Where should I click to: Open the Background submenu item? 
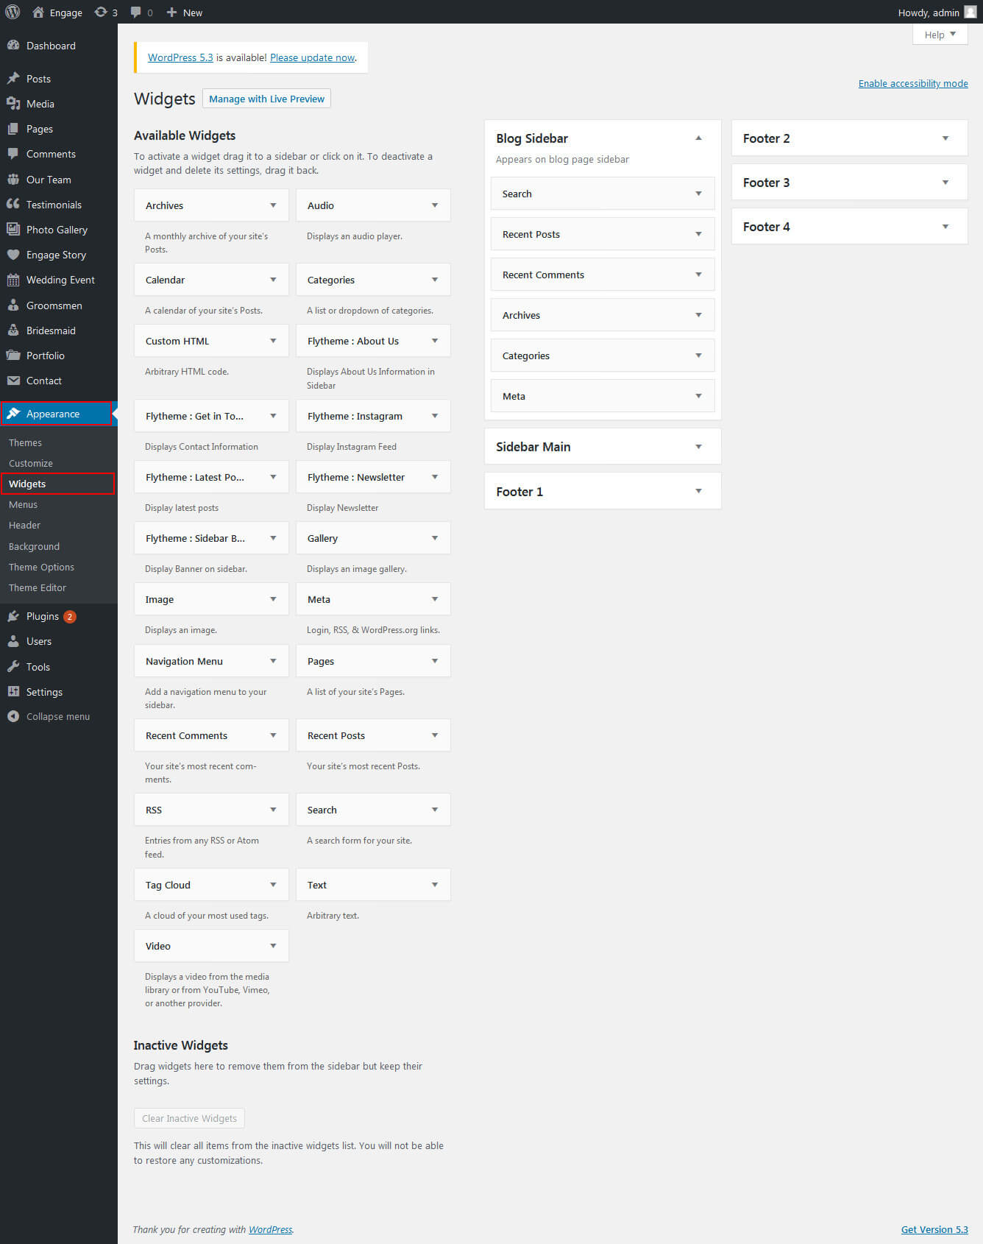(x=34, y=546)
